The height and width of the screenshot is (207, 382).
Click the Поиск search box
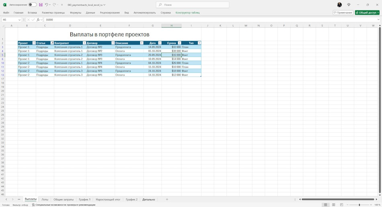tap(193, 5)
